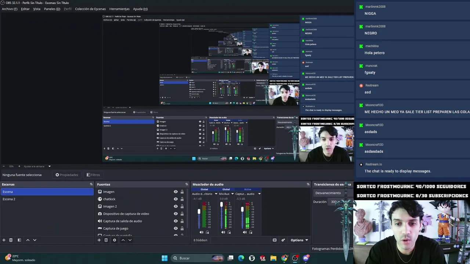
Task: Expand the mixer Options dropdown
Action: 299,240
